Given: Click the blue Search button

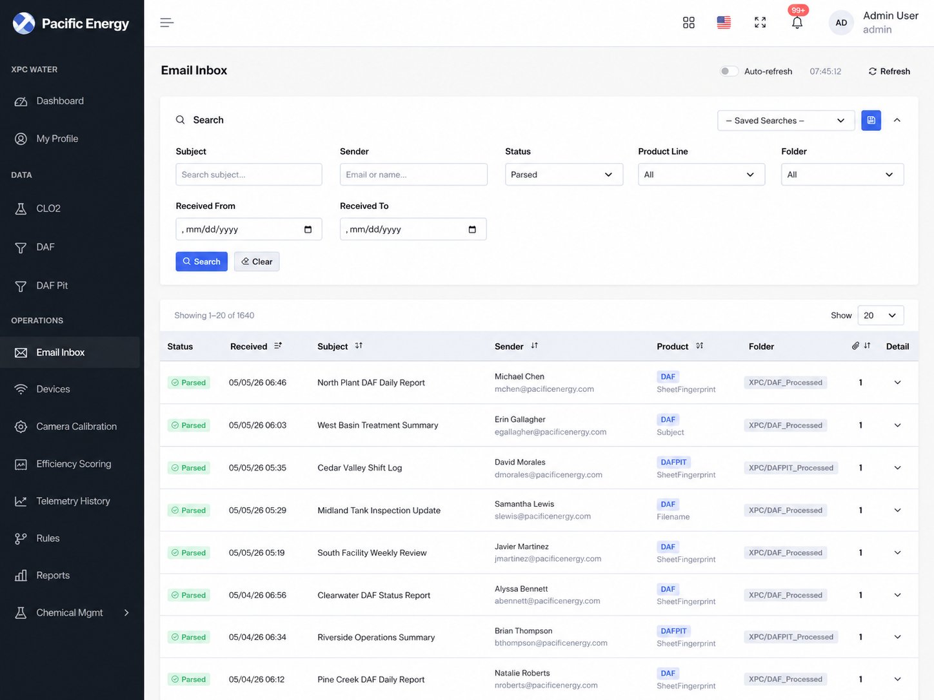Looking at the screenshot, I should (x=201, y=262).
